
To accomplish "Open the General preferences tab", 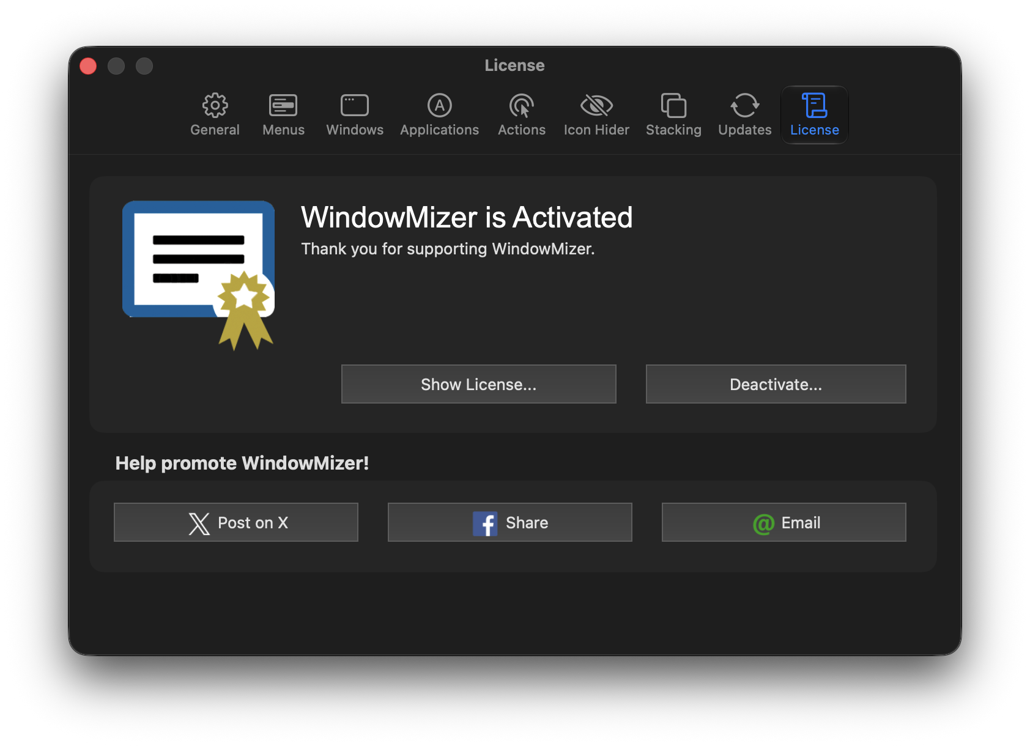I will click(215, 115).
